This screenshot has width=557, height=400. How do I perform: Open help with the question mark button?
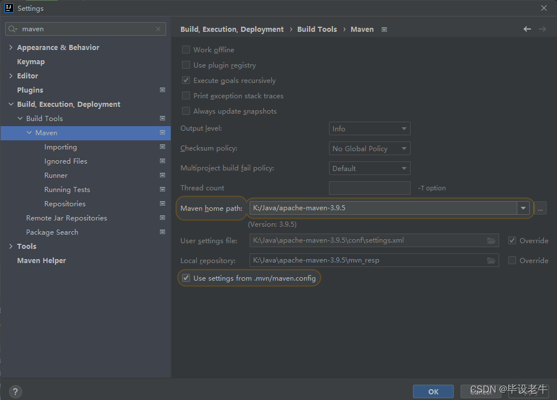pos(15,392)
